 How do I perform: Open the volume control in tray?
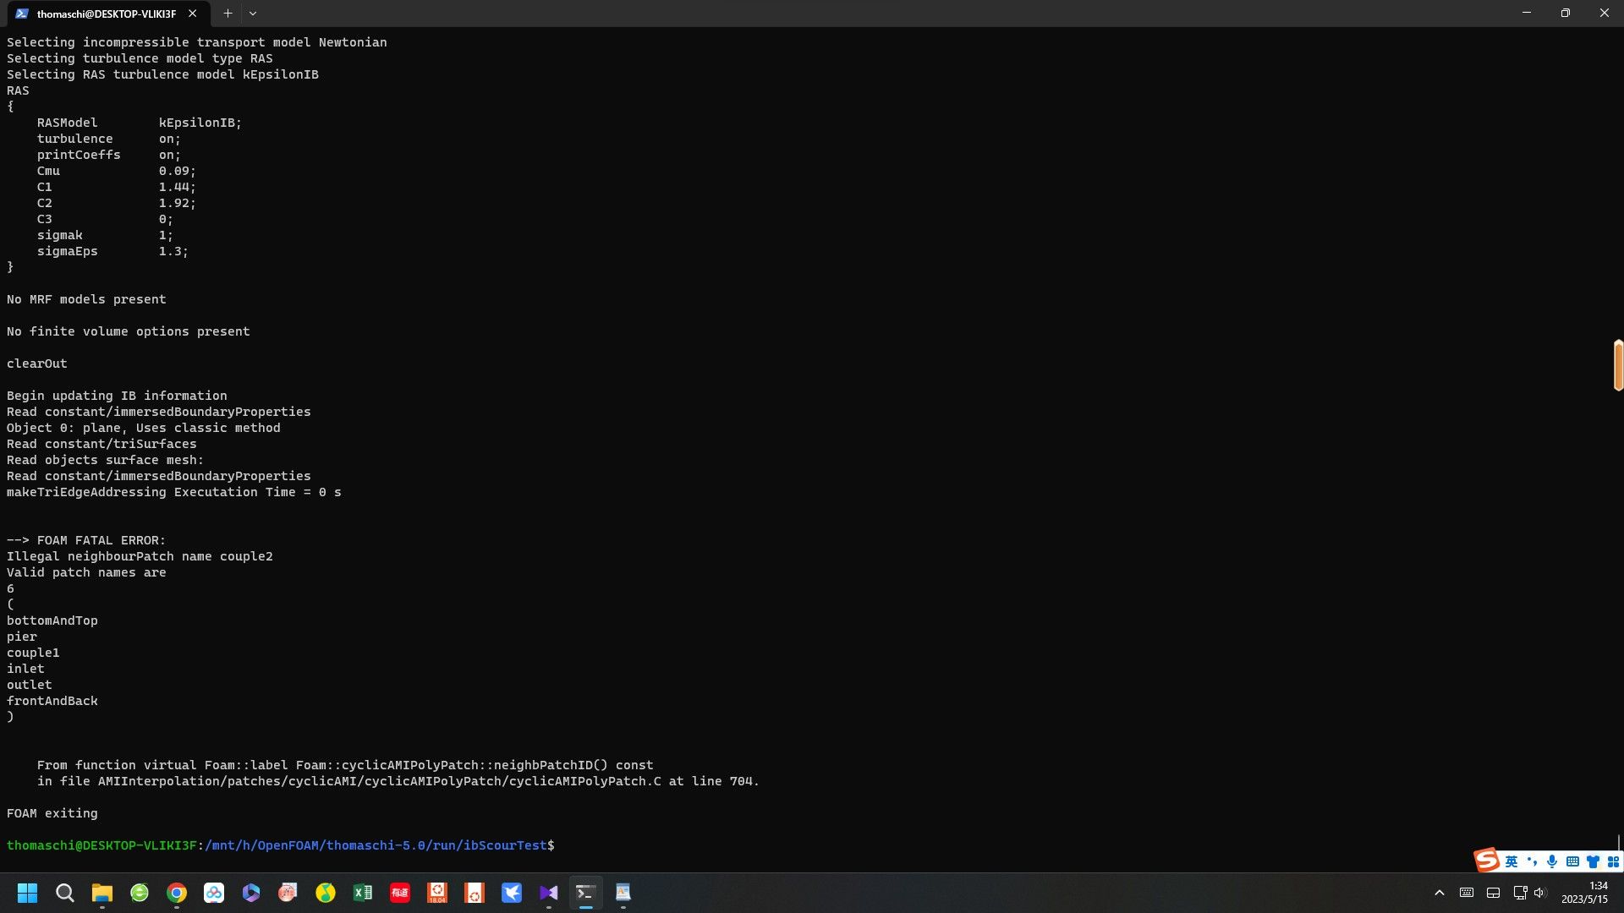coord(1539,893)
